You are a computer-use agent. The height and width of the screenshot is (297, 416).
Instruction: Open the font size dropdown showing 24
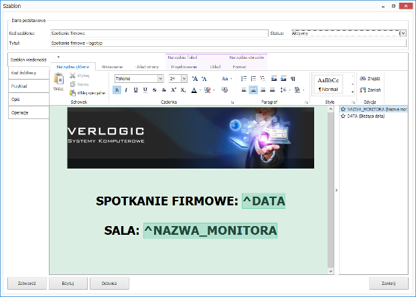pyautogui.click(x=184, y=78)
